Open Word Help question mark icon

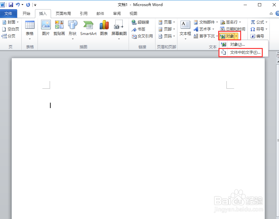[277, 13]
